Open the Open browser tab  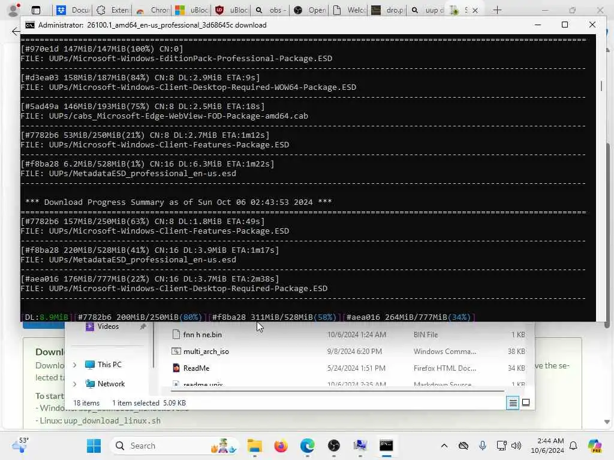[x=310, y=10]
